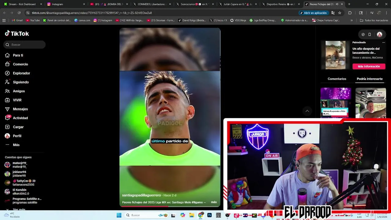This screenshot has height=220, width=391.
Task: Open Photoshop from the taskbar
Action: point(210,215)
